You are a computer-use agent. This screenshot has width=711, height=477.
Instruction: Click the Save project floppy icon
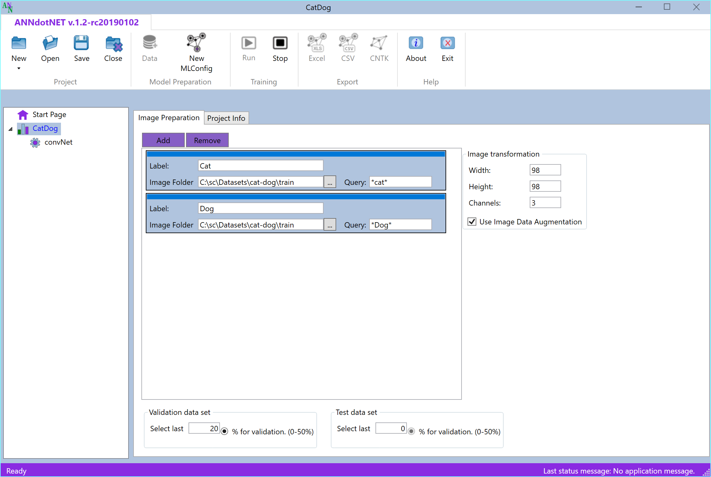(81, 43)
